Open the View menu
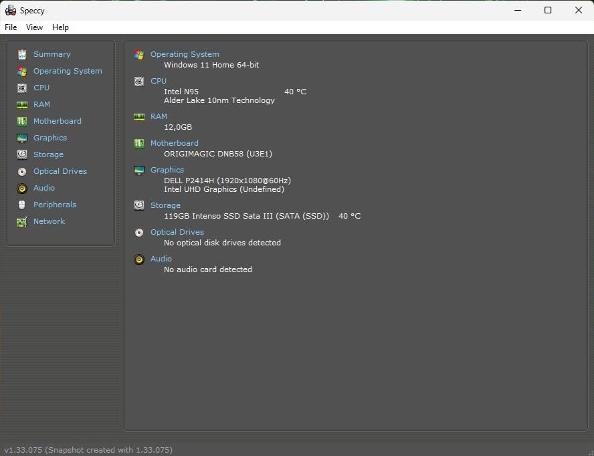594x456 pixels. (34, 27)
